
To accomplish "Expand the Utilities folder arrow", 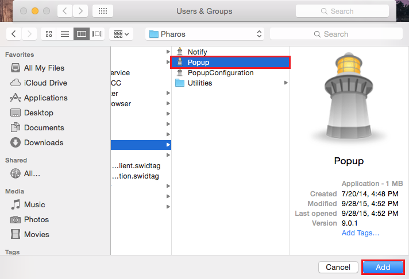I will pos(286,83).
